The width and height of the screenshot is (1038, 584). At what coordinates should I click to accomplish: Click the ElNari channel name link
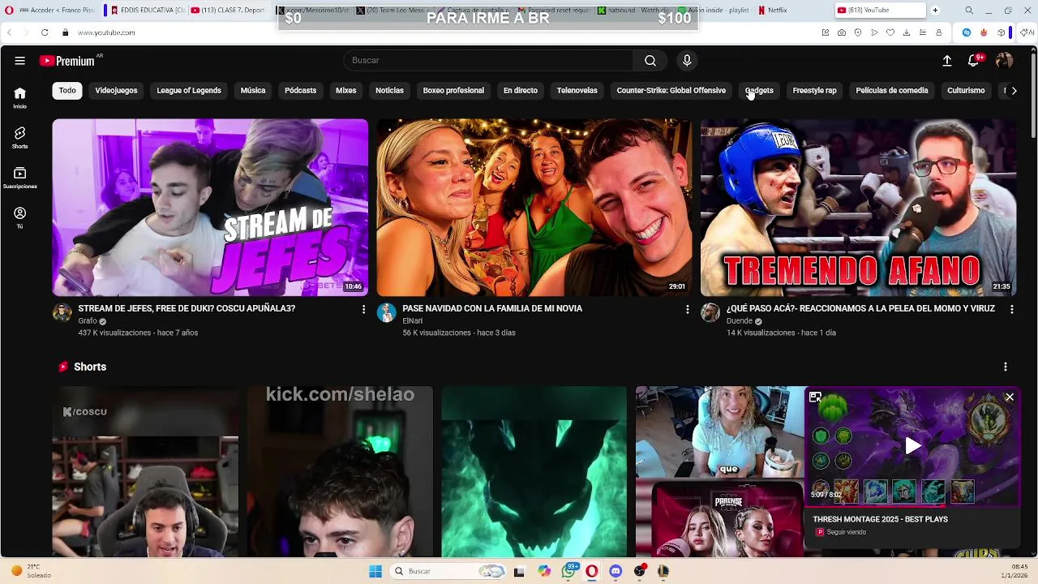pos(412,321)
